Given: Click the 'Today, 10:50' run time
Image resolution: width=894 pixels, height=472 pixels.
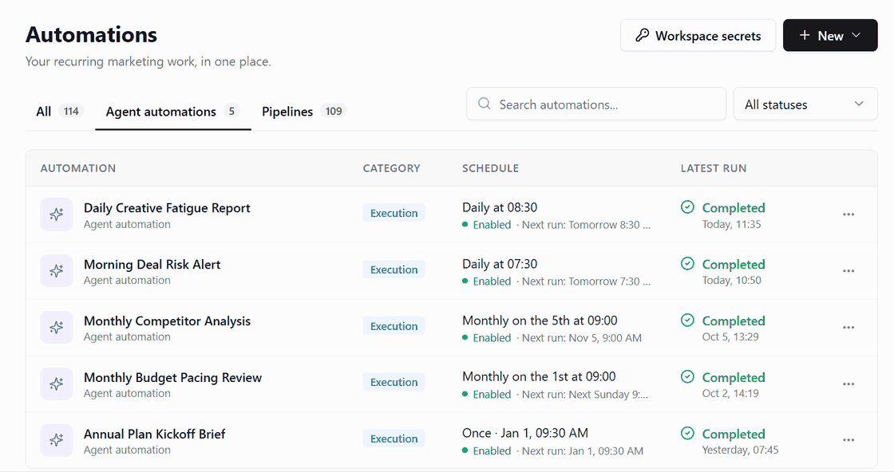Looking at the screenshot, I should [x=731, y=280].
